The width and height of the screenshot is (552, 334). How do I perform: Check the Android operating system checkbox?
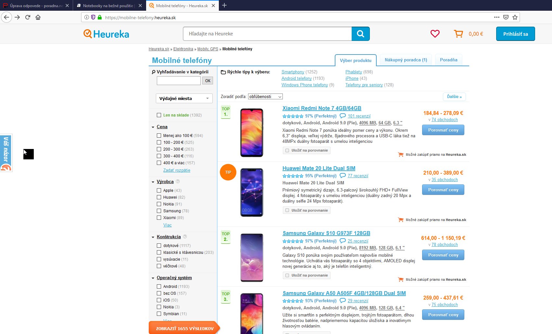[159, 286]
